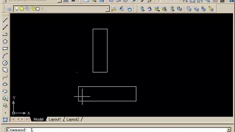Click the Layer Lock icon
235x132 pixels.
click(203, 9)
